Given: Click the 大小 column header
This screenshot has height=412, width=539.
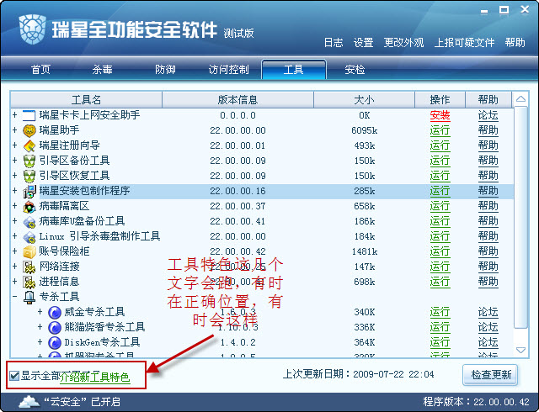Looking at the screenshot, I should (364, 100).
